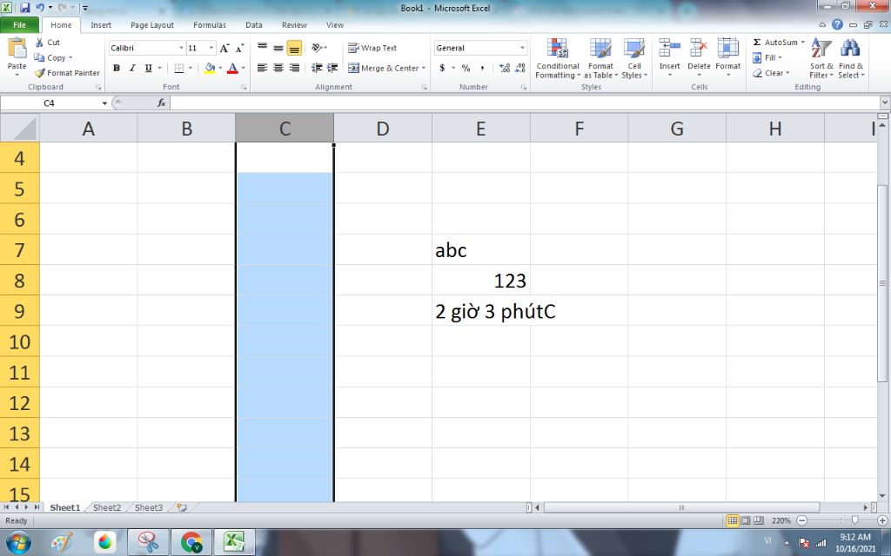
Task: Switch to Page Layout view in status bar
Action: click(x=745, y=520)
